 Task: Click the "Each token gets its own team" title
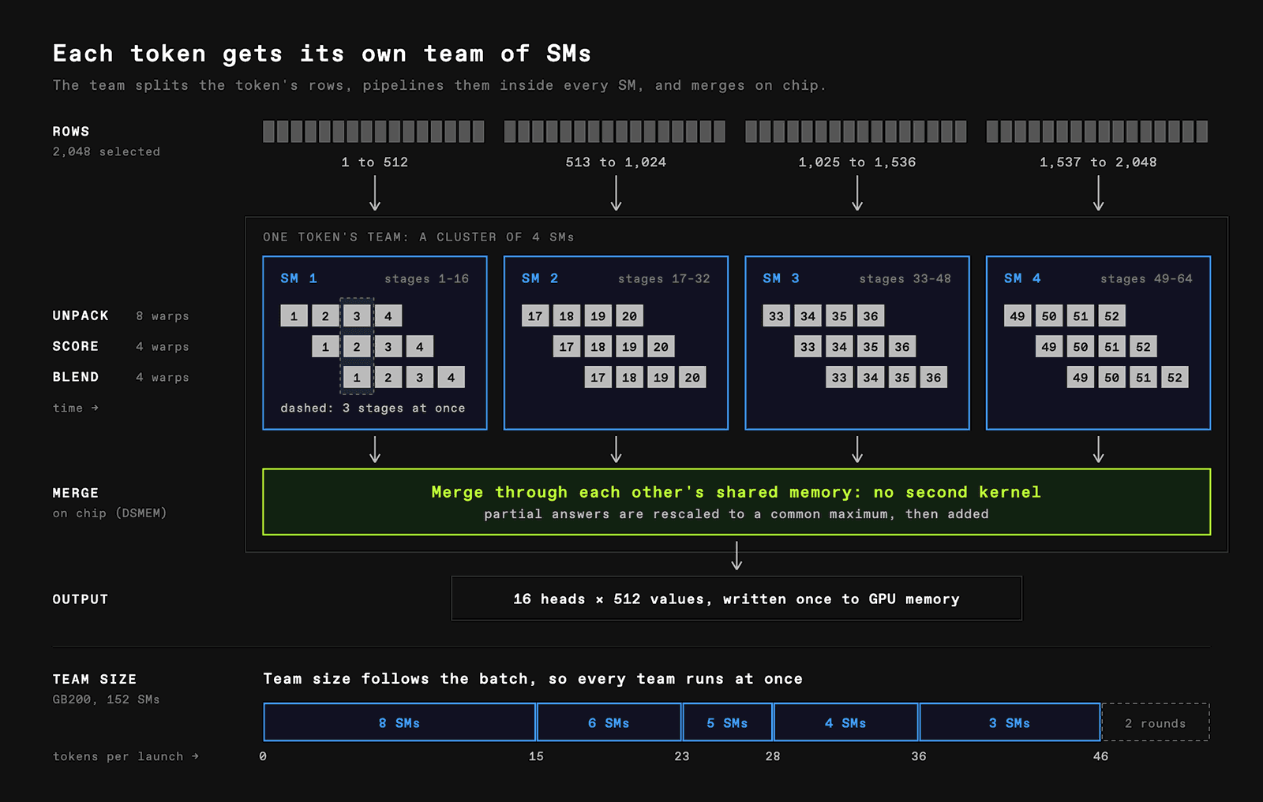(322, 54)
